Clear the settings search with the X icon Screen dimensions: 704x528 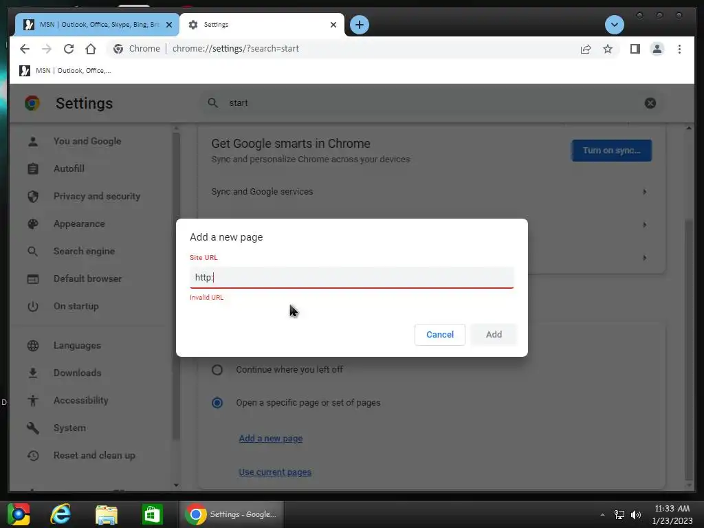650,103
